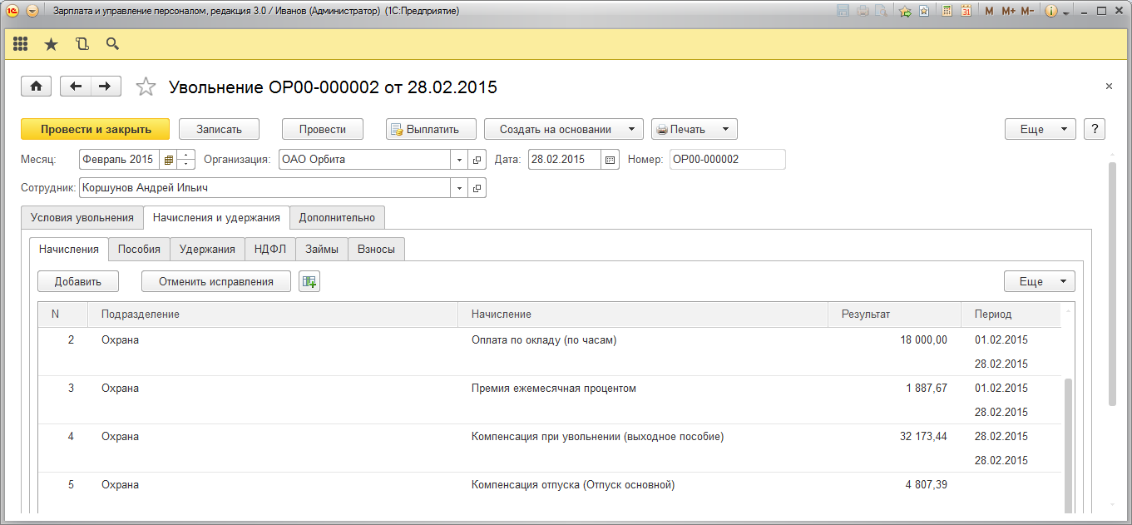Viewport: 1132px width, 525px height.
Task: Click the M- memory subtract button
Action: [1027, 12]
